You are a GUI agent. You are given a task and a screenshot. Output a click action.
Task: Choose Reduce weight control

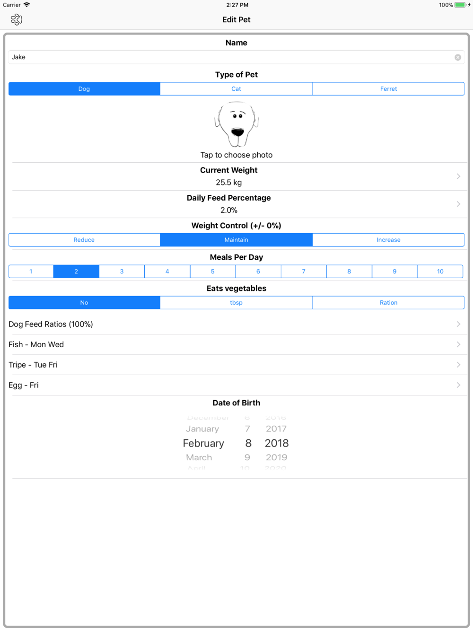[x=84, y=240]
